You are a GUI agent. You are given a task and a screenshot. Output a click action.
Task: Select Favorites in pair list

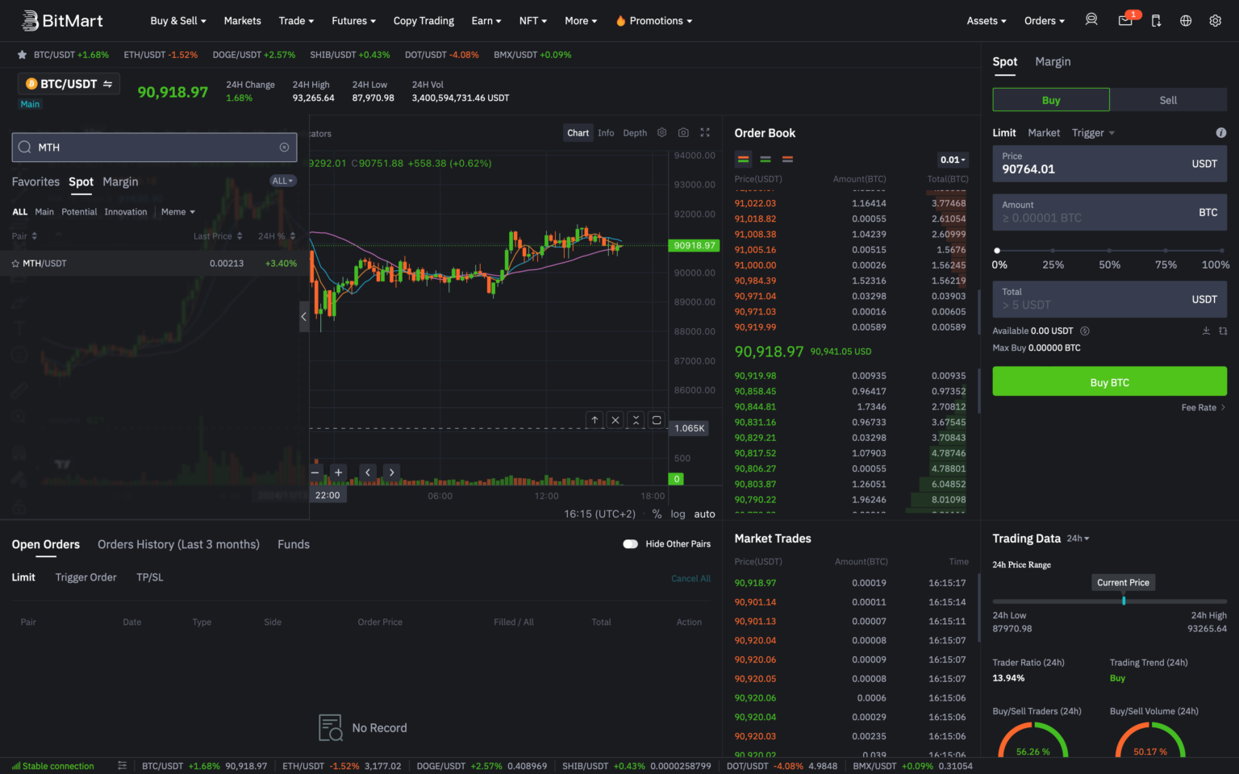pos(35,182)
